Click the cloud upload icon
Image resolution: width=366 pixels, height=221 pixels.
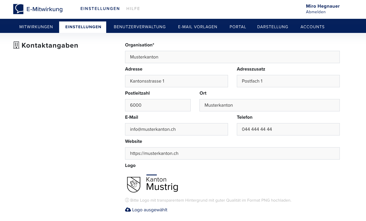click(128, 210)
